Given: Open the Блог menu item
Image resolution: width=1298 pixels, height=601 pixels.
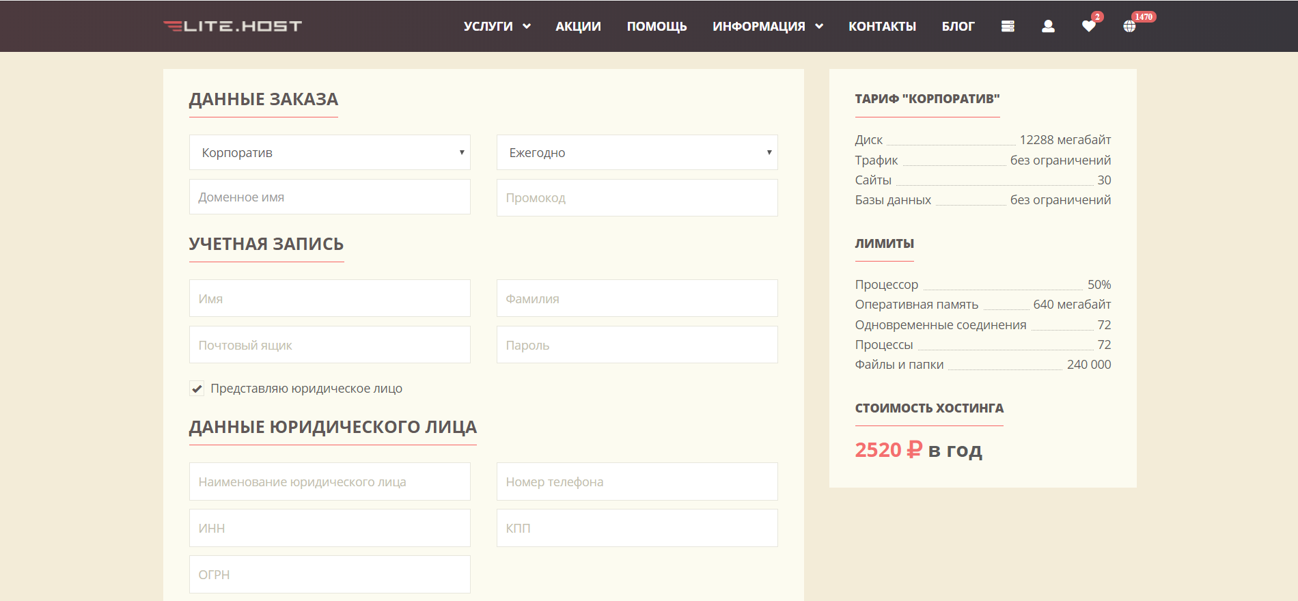Looking at the screenshot, I should pos(958,26).
